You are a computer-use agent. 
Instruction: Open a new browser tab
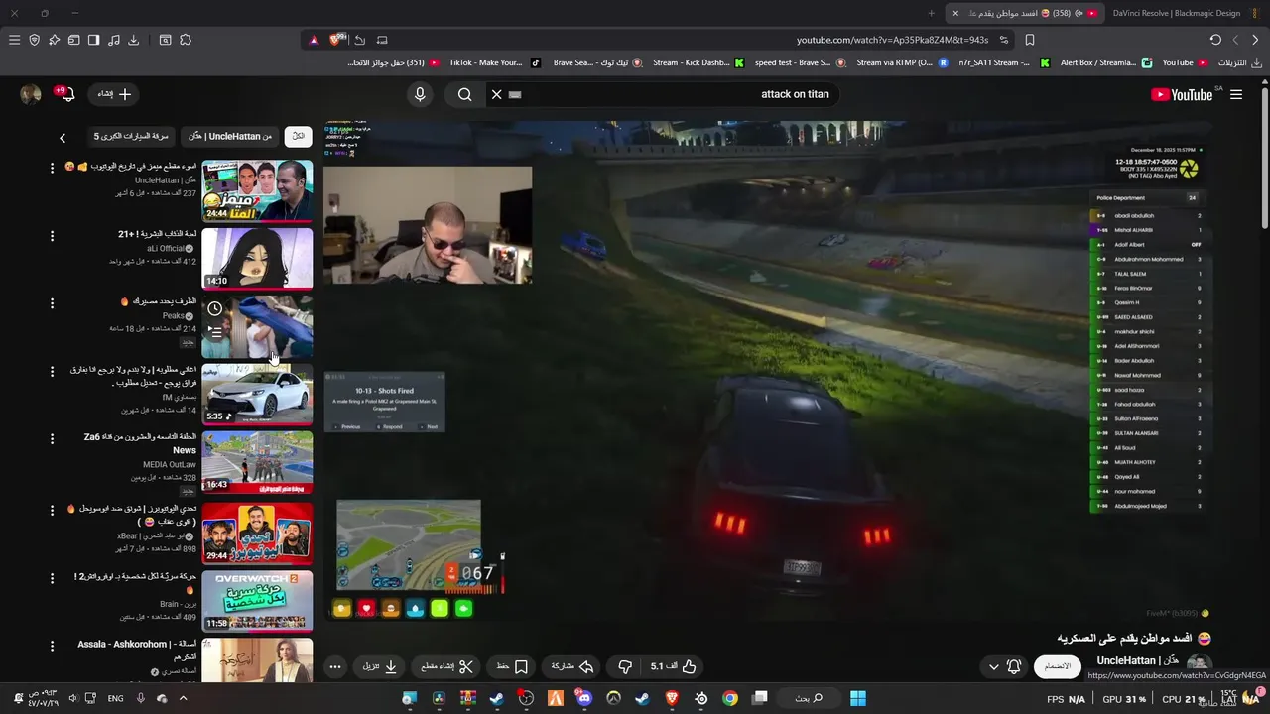931,13
